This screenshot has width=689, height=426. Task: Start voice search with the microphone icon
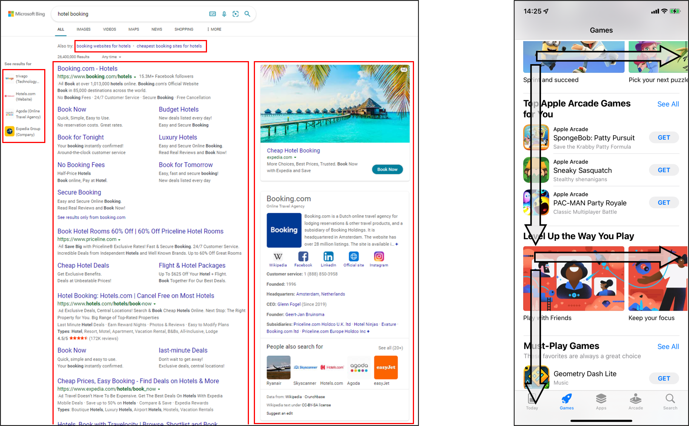pos(224,14)
